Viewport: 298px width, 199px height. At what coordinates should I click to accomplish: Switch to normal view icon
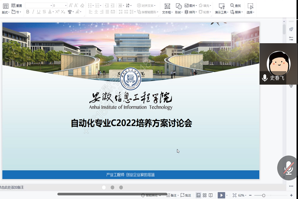click(198, 195)
